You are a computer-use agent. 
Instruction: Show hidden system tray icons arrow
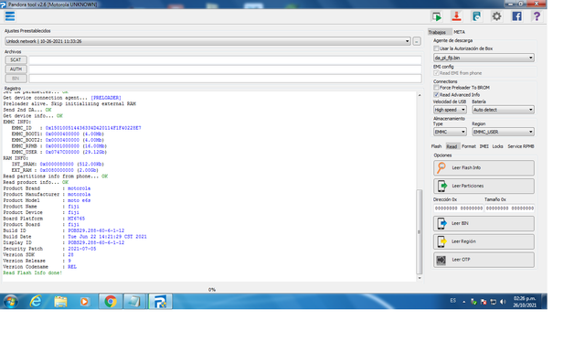pyautogui.click(x=463, y=302)
